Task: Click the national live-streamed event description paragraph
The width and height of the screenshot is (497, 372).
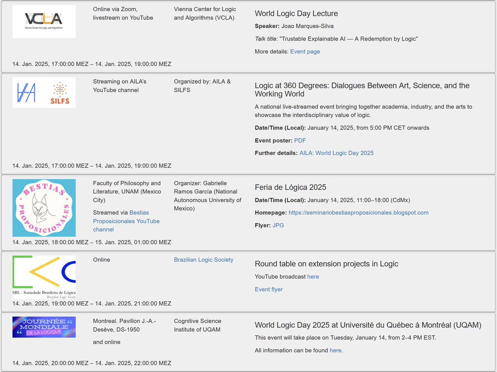Action: tap(363, 111)
